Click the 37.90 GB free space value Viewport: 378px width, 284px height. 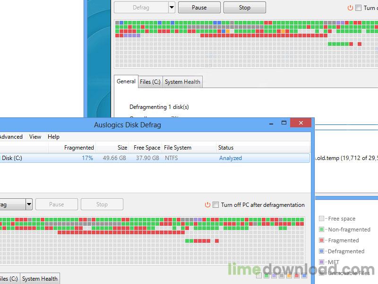point(147,158)
